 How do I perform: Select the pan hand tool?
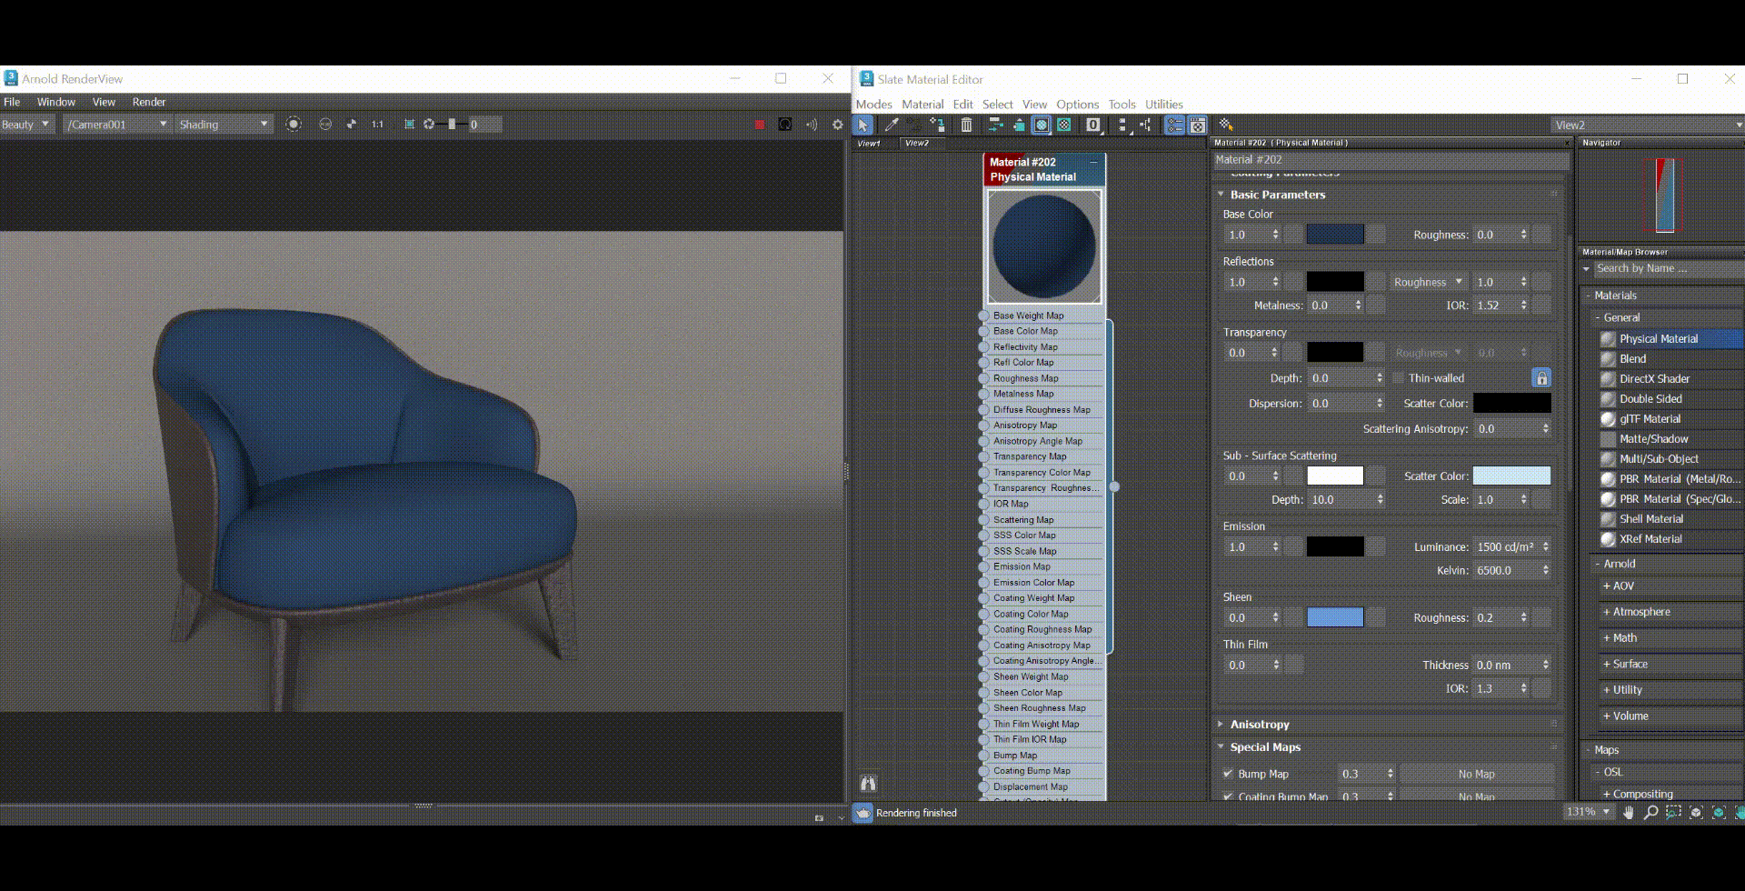tap(1629, 812)
